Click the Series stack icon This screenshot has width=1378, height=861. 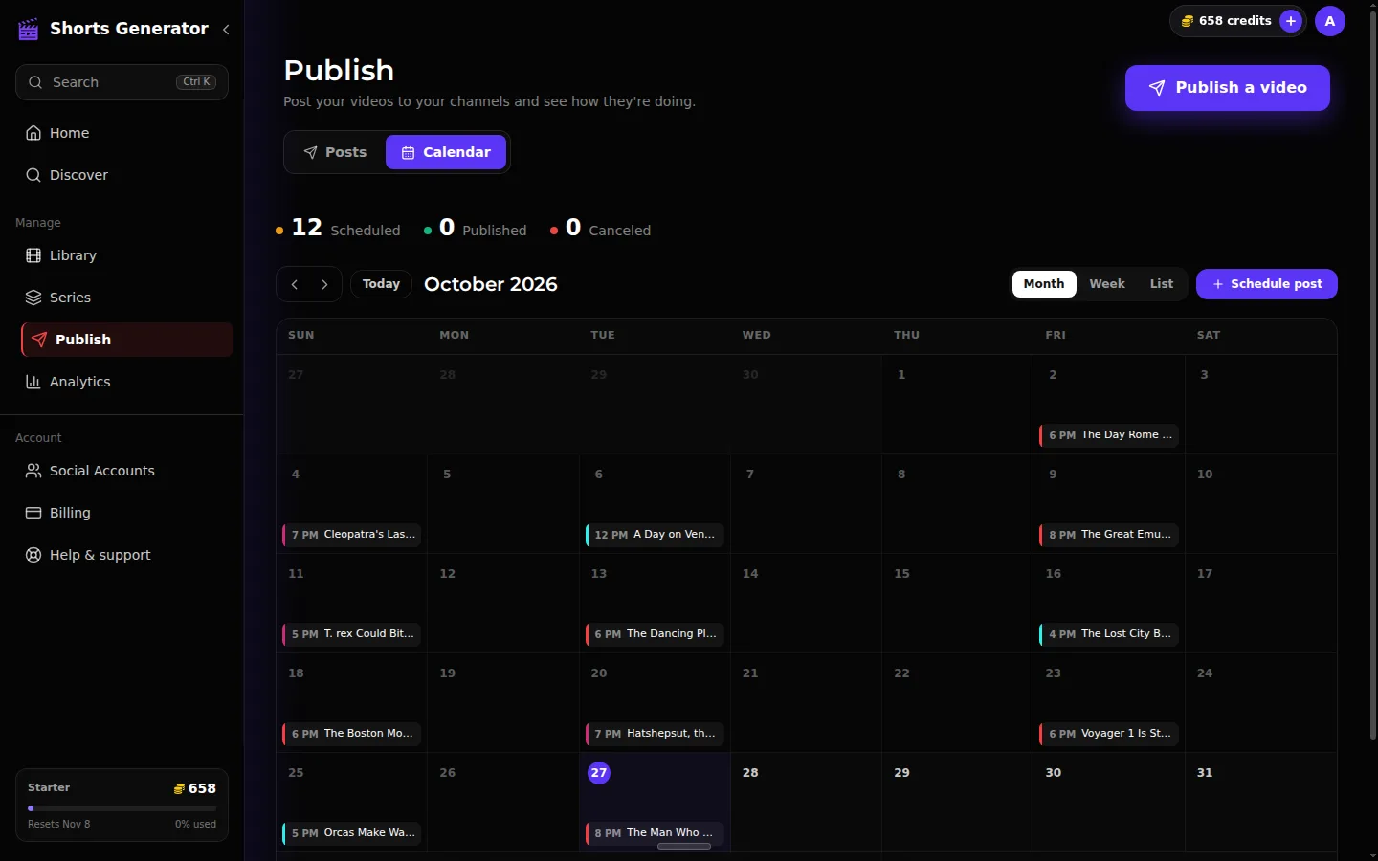33,298
